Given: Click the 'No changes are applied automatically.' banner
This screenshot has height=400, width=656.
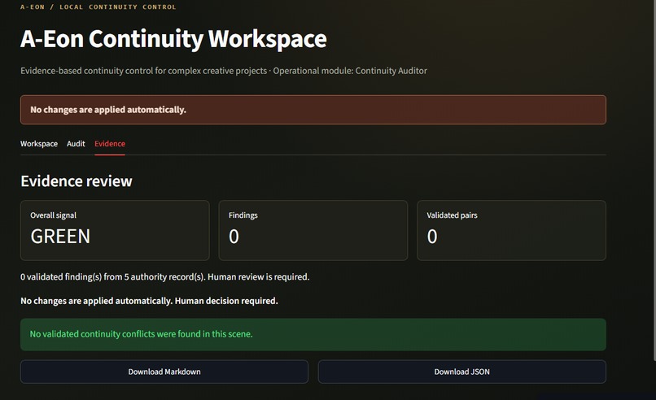Looking at the screenshot, I should [x=313, y=110].
